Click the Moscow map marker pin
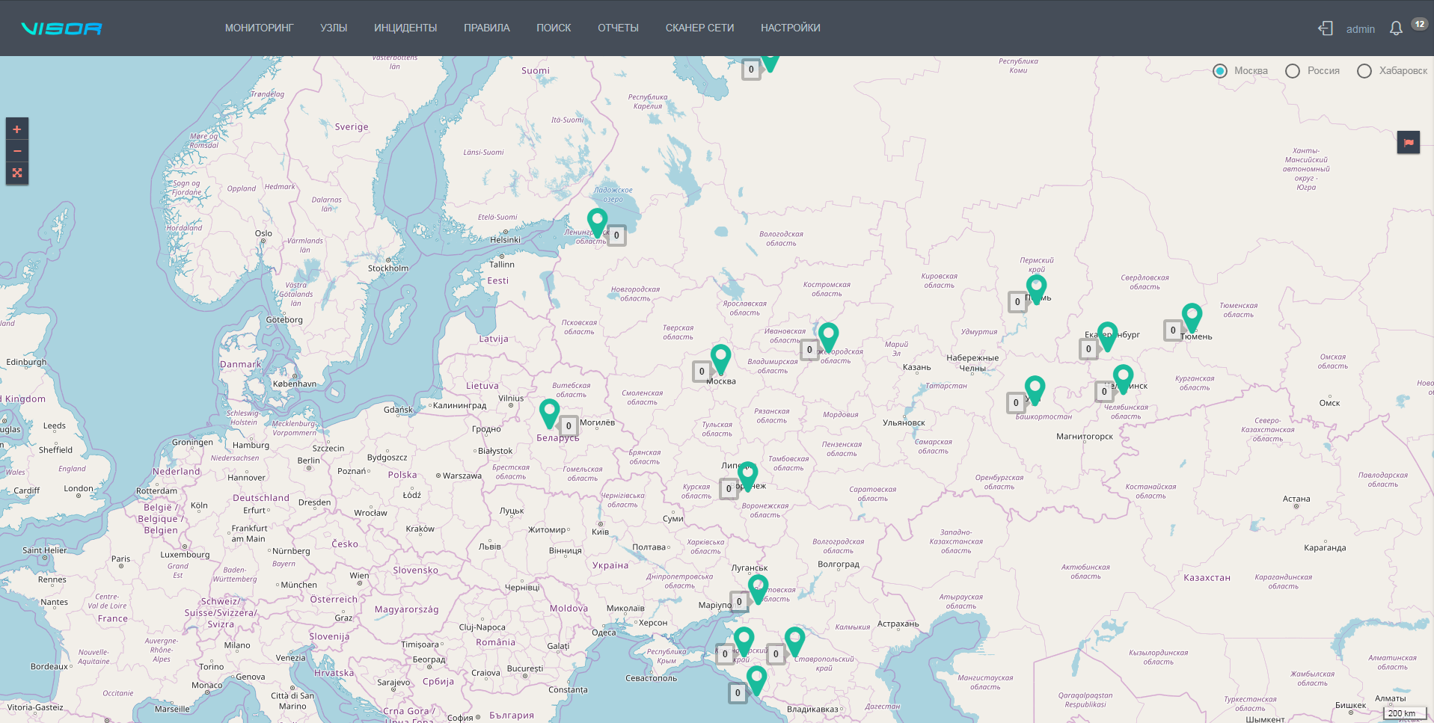 pyautogui.click(x=720, y=359)
